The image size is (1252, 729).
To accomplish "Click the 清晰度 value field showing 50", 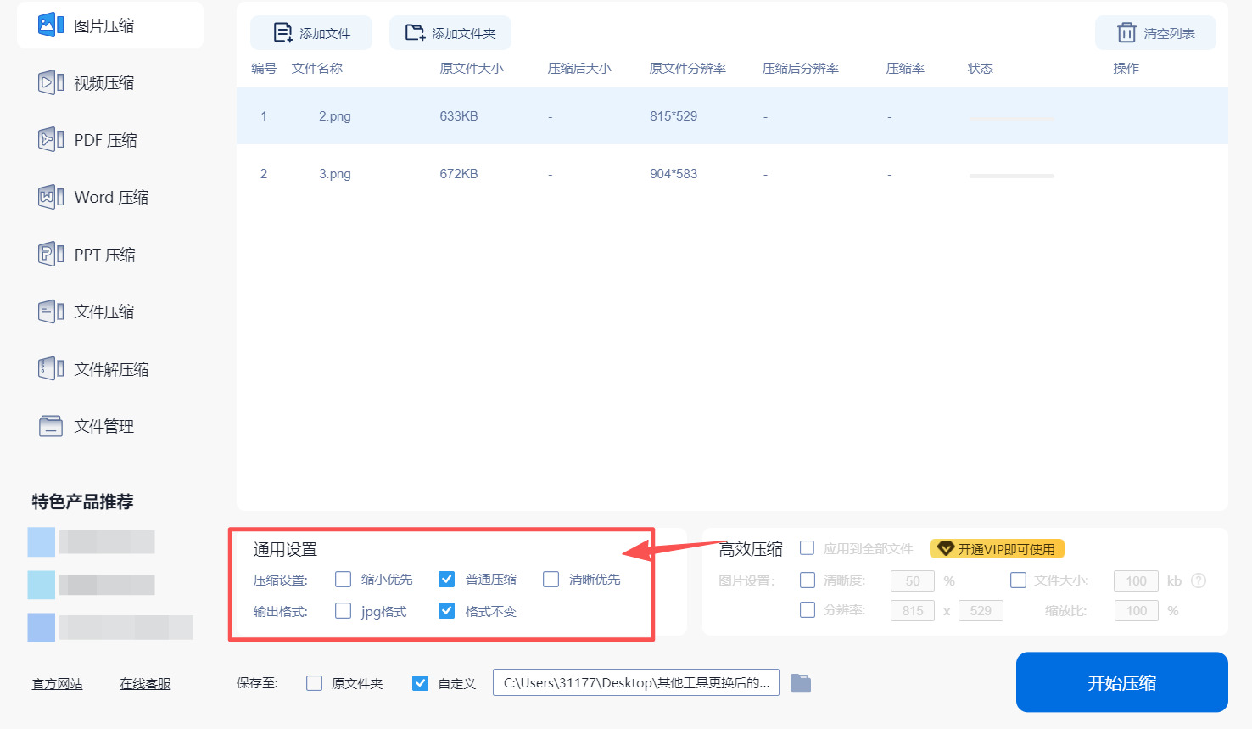I will (x=913, y=581).
